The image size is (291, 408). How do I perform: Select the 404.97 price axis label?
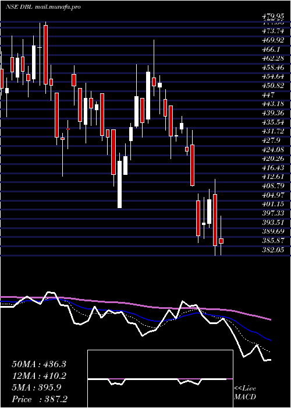pos(273,195)
